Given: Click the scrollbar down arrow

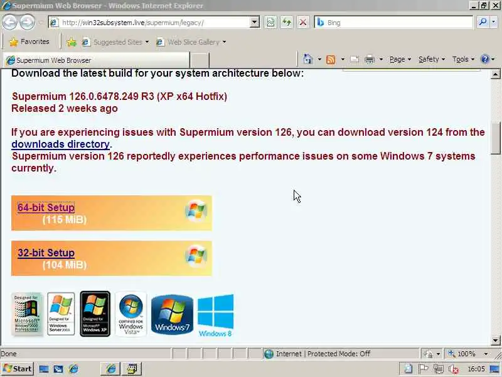Looking at the screenshot, I should (495, 340).
